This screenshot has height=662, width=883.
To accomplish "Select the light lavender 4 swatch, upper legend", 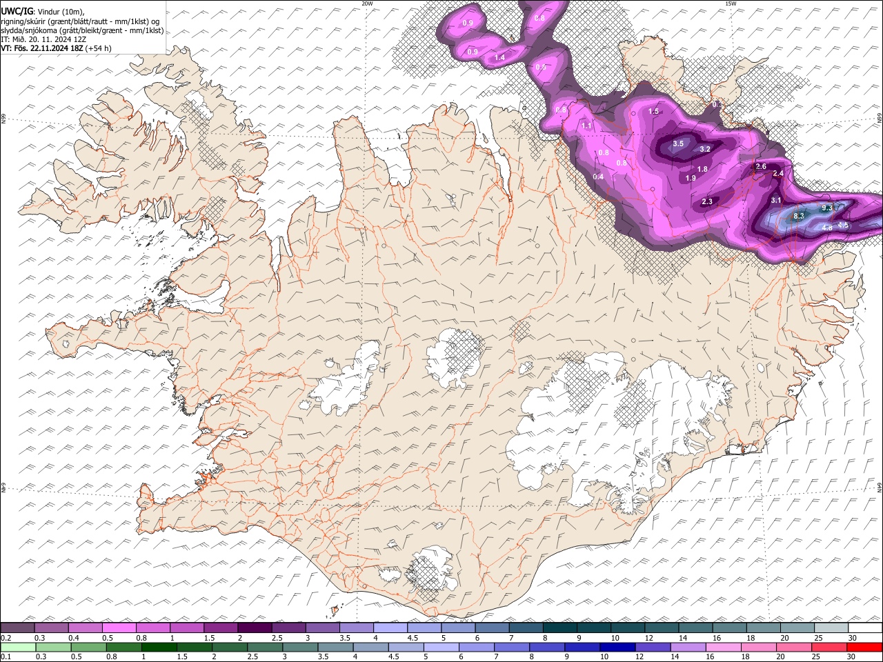I will [390, 628].
